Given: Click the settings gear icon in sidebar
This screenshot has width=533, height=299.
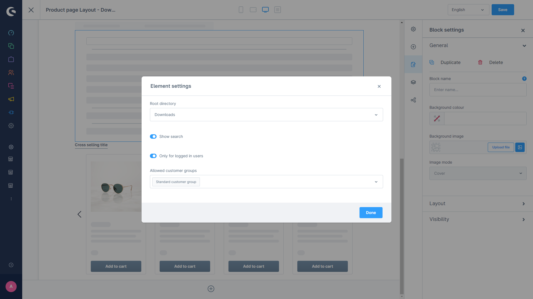Looking at the screenshot, I should pos(11,126).
